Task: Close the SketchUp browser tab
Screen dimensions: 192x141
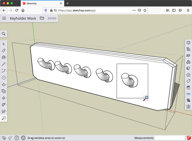Action: [61, 3]
